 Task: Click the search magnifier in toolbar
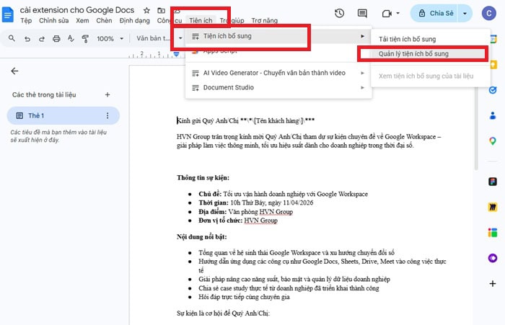point(12,38)
